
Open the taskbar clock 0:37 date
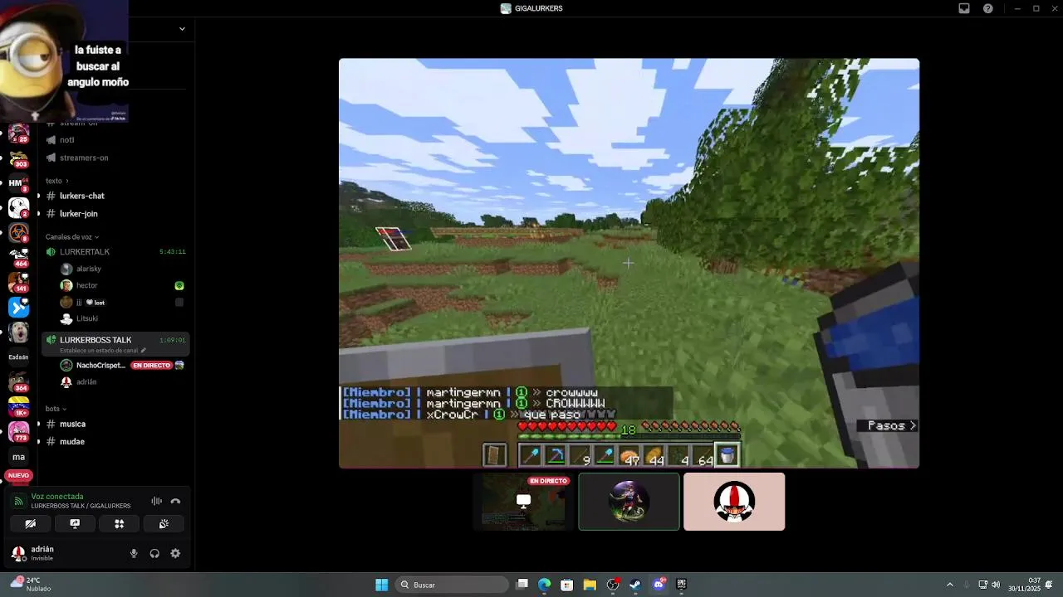pyautogui.click(x=1025, y=585)
